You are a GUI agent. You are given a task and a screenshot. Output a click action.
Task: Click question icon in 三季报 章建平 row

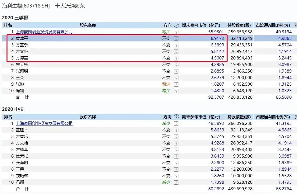176,39
